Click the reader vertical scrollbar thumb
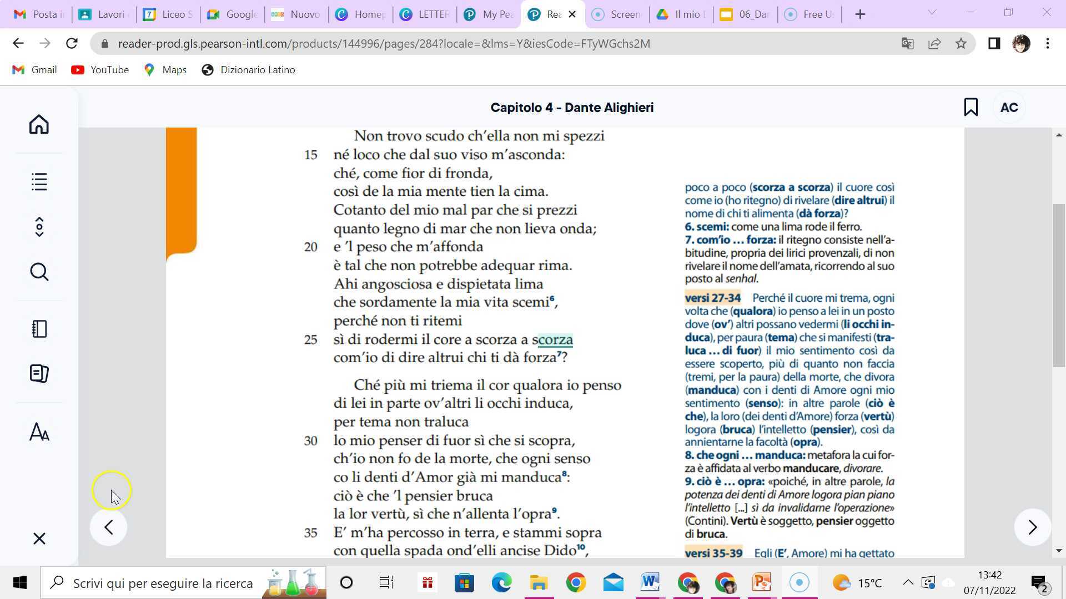The image size is (1066, 599). 1059,286
